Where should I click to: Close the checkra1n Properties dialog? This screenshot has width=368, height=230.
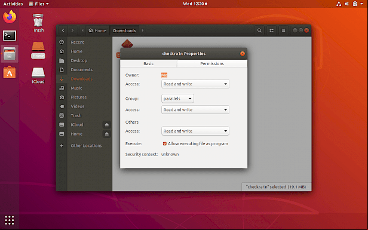243,54
